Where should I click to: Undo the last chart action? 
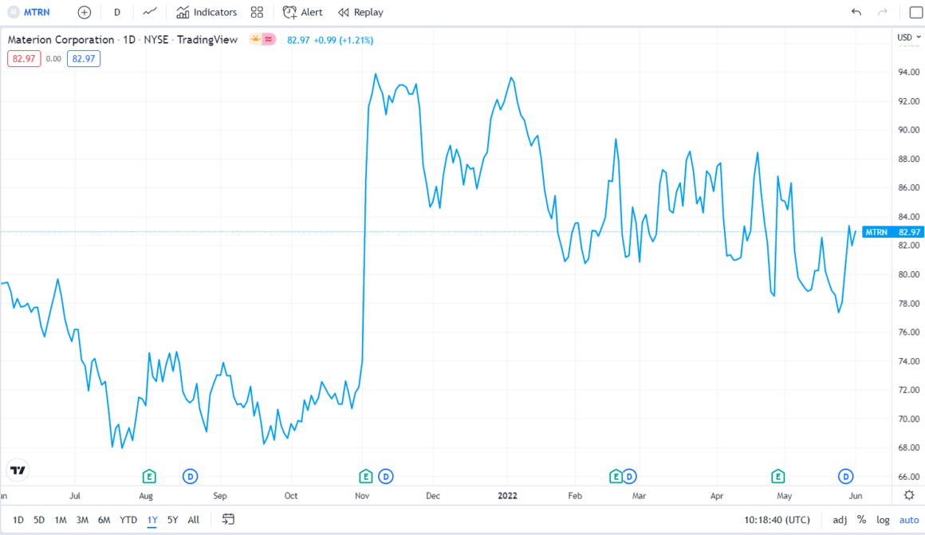[x=856, y=12]
